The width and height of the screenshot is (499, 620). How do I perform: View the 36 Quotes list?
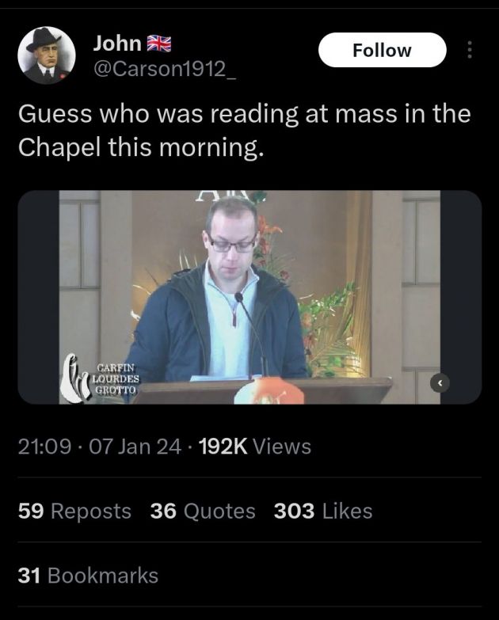click(203, 512)
